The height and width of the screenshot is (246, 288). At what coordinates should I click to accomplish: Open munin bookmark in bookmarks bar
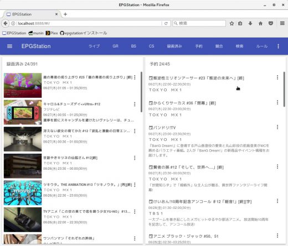(36, 33)
